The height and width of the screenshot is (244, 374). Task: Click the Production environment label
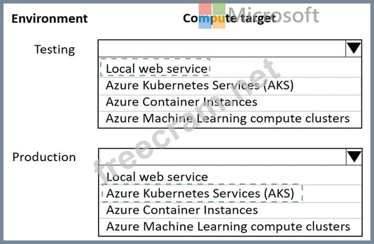point(44,157)
